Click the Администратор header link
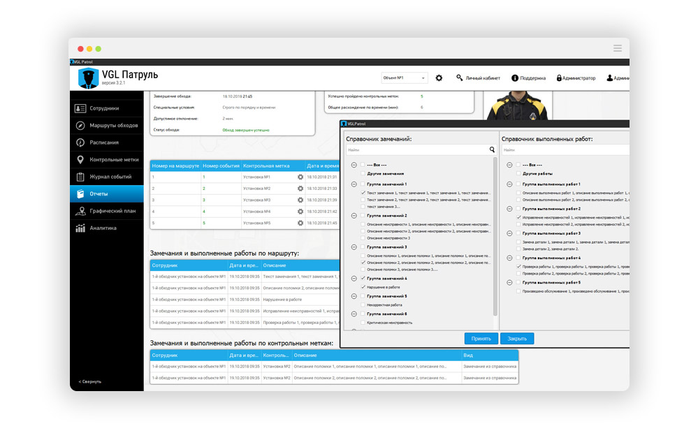This screenshot has height=433, width=698. pyautogui.click(x=579, y=78)
